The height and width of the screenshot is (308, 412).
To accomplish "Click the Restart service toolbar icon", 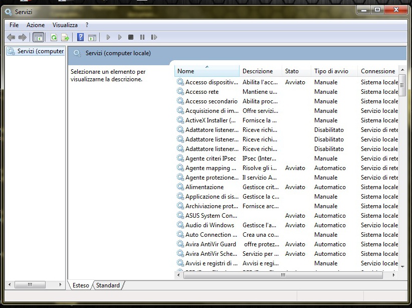I will [x=154, y=37].
